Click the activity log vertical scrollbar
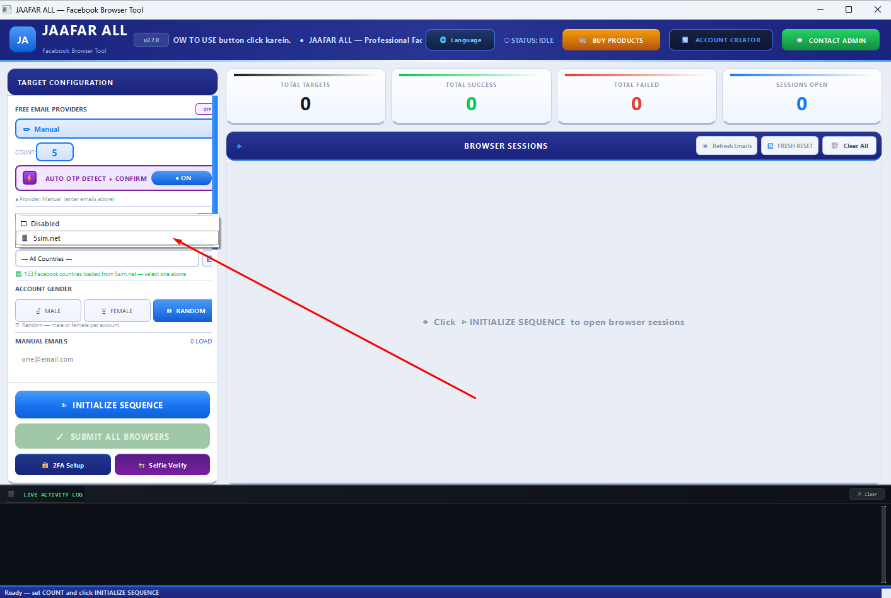Screen dimensions: 891x598 click(883, 544)
